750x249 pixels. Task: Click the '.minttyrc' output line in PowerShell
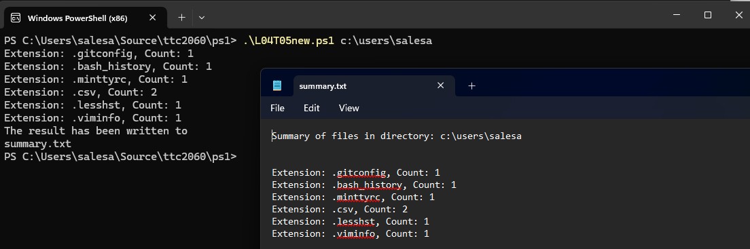click(96, 79)
